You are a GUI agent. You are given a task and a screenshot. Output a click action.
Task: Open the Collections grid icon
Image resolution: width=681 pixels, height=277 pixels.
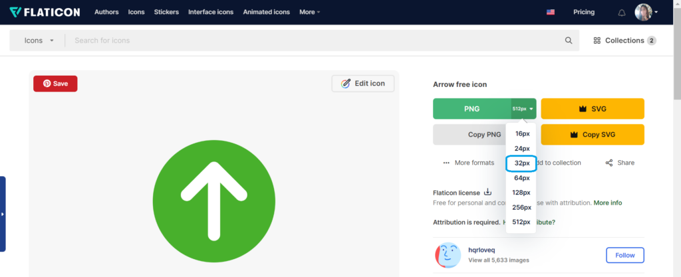coord(597,41)
